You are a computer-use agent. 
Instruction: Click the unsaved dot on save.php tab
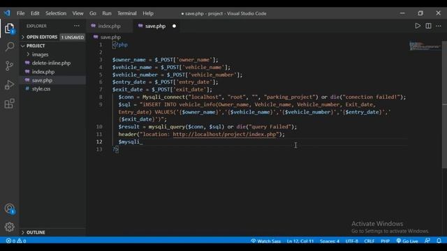coord(174,26)
